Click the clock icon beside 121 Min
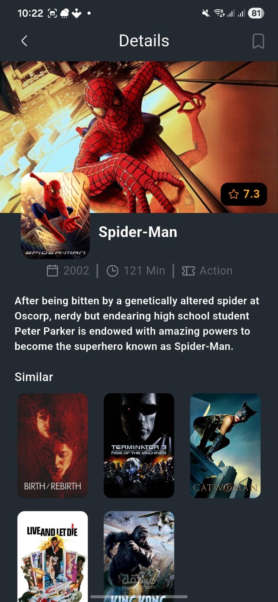The image size is (278, 602). (112, 271)
